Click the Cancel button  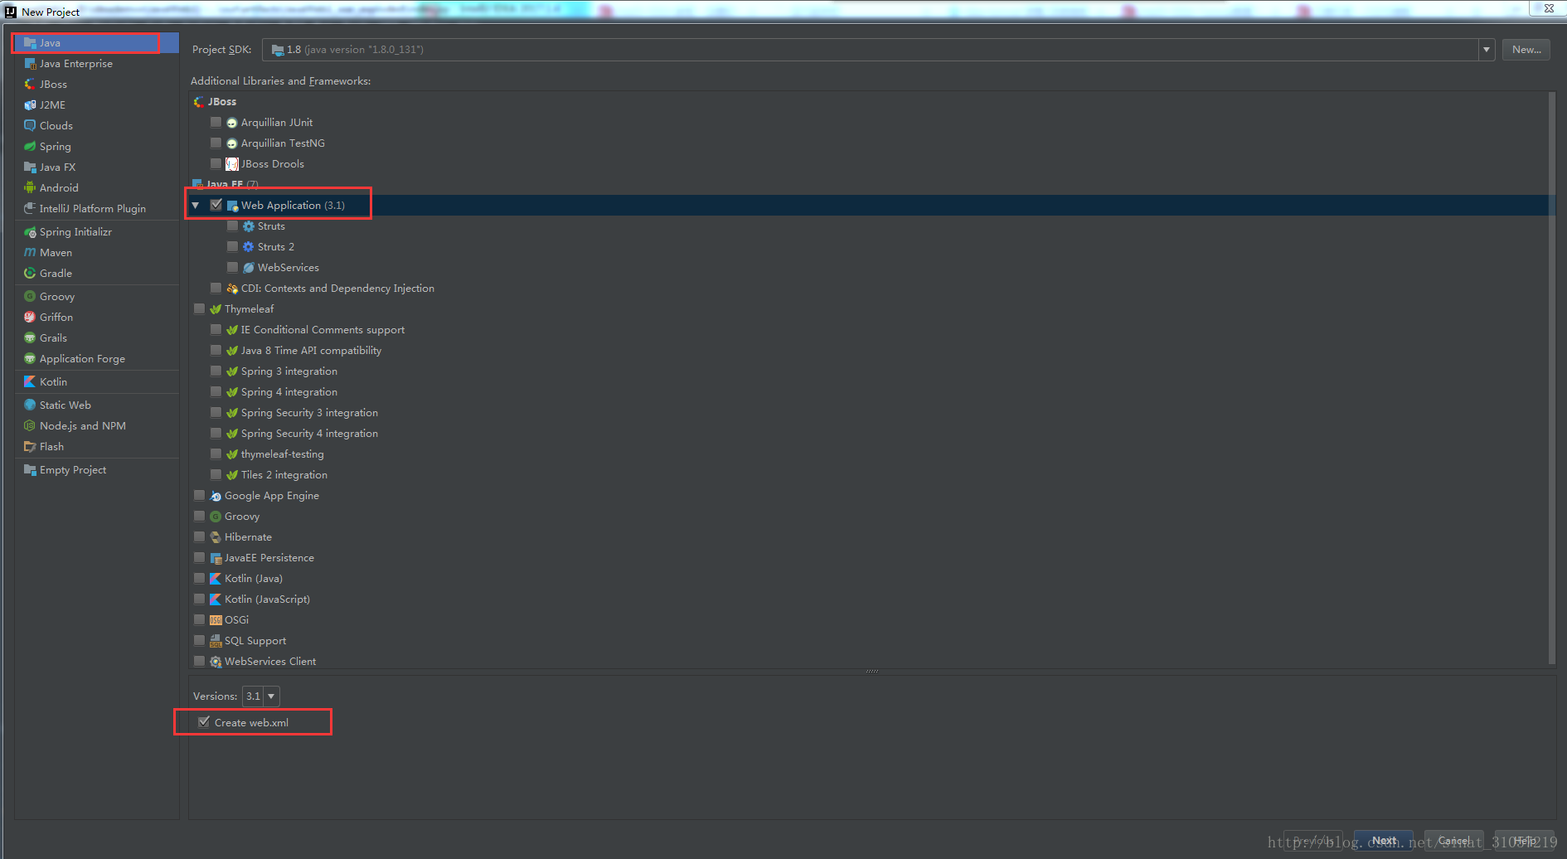pos(1454,840)
